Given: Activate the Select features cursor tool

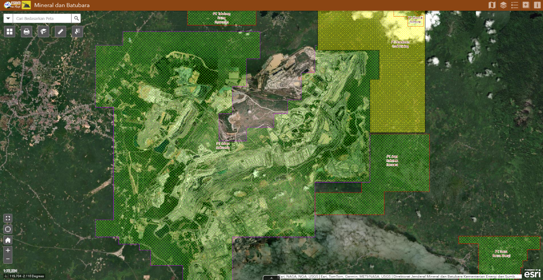Looking at the screenshot, I should pos(77,32).
